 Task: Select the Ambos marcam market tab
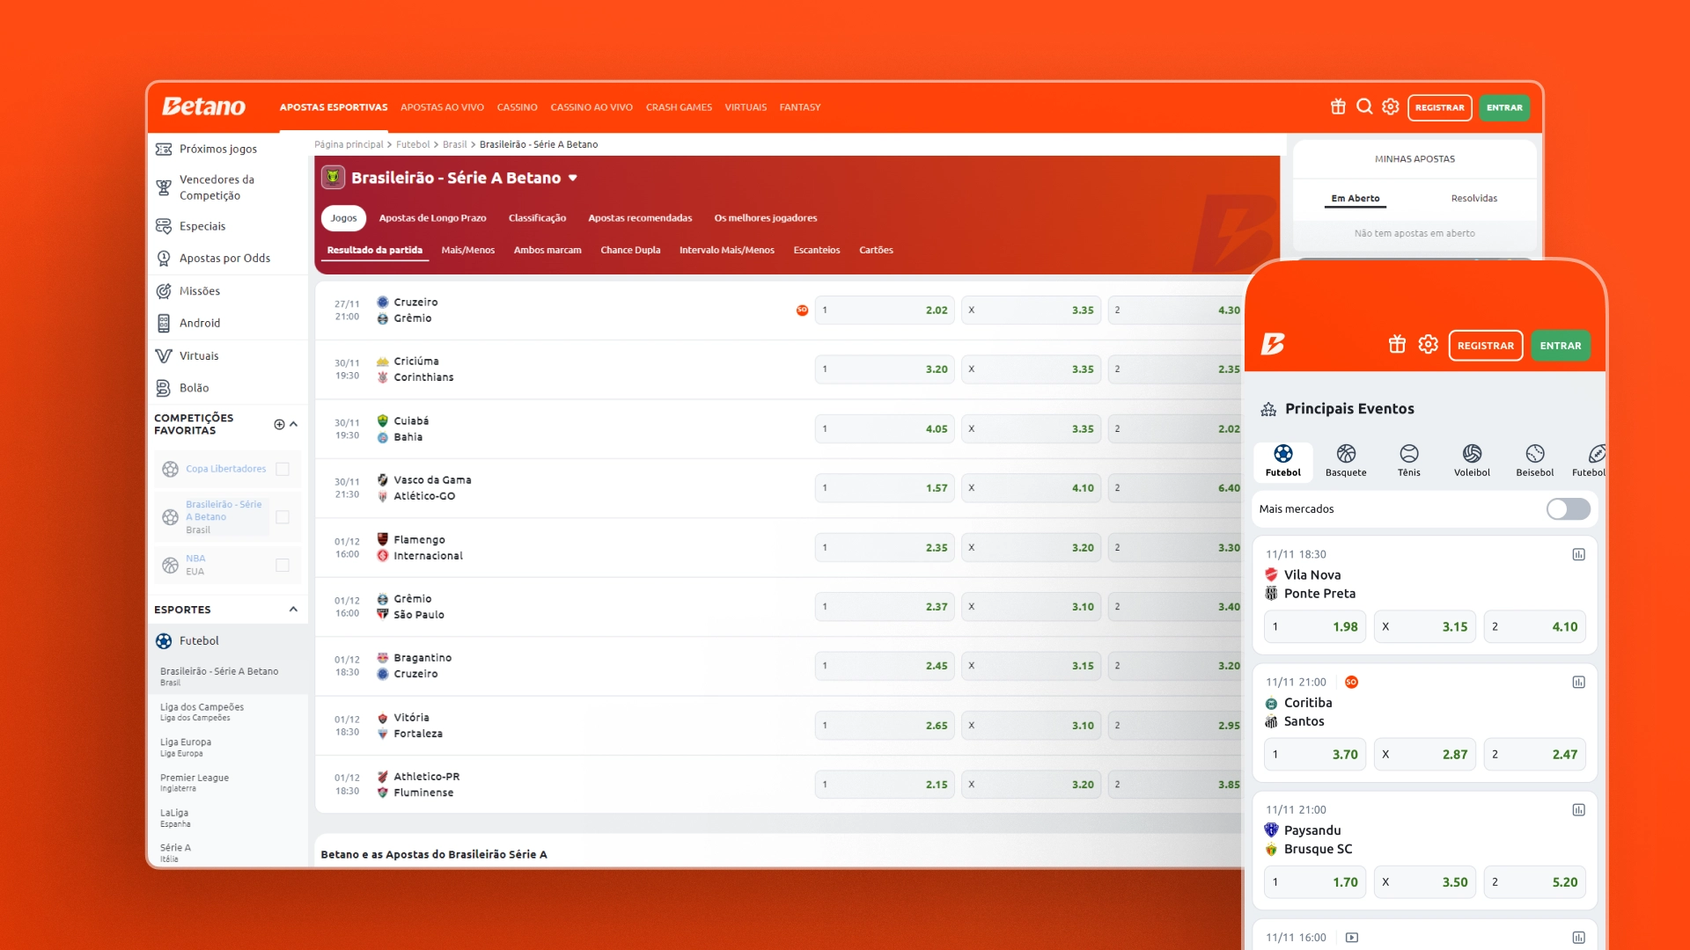[547, 250]
